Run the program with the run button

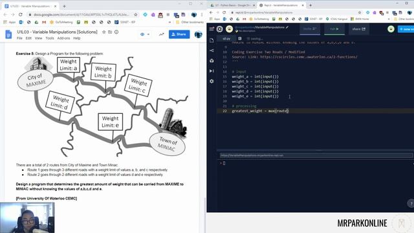click(334, 28)
